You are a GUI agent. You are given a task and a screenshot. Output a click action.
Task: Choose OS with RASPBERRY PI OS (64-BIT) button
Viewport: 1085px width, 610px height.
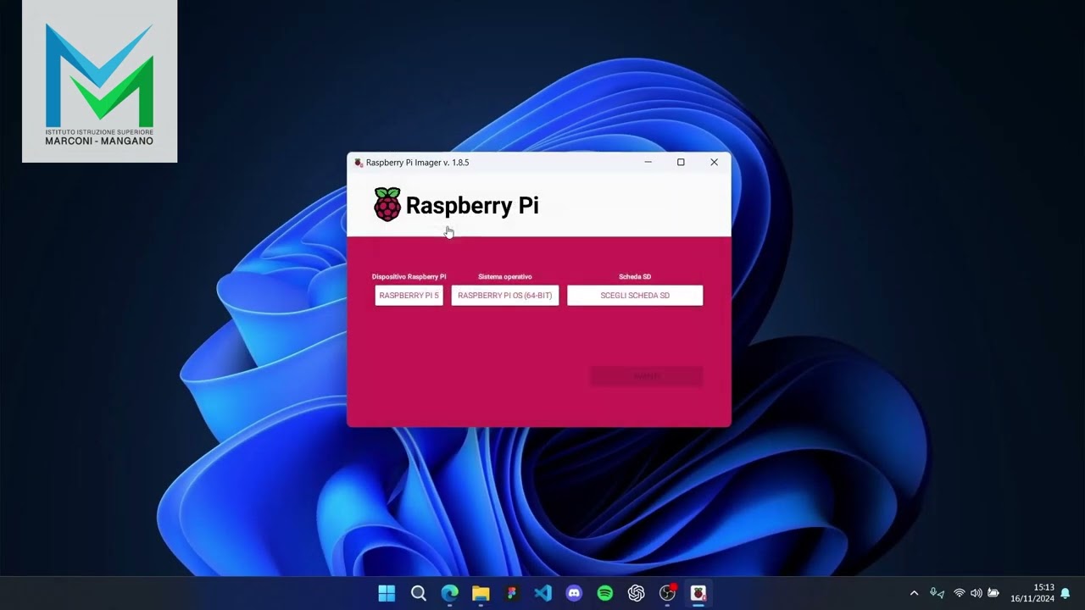504,296
